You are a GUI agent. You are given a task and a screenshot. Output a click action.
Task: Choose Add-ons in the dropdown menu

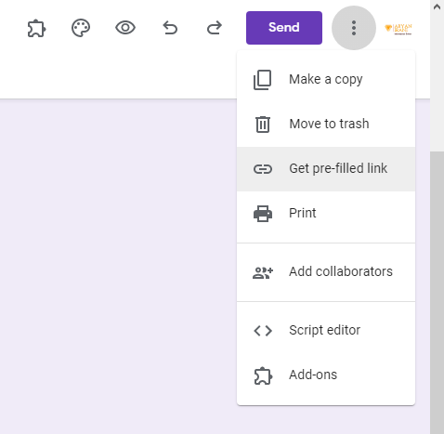click(x=326, y=375)
